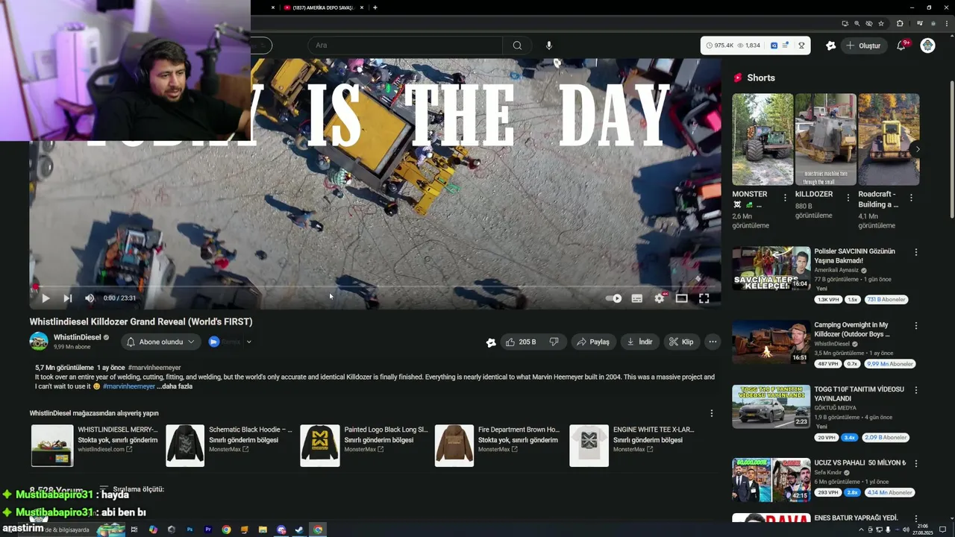Screen dimensions: 955x537
Task: Dislike the video with thumbs down
Action: click(x=554, y=342)
